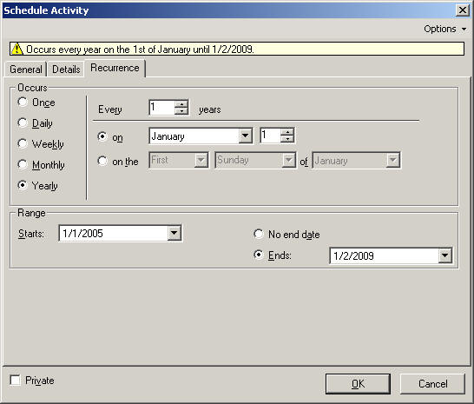Expand the January month dropdown
Screen dimensions: 474x404
pyautogui.click(x=245, y=136)
